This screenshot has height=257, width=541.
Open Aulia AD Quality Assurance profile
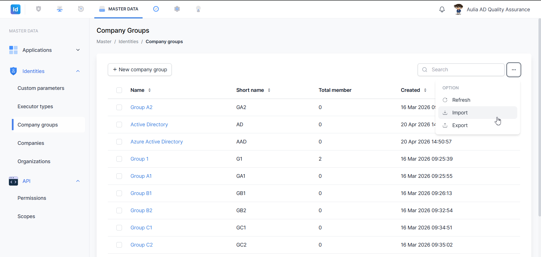pyautogui.click(x=498, y=10)
